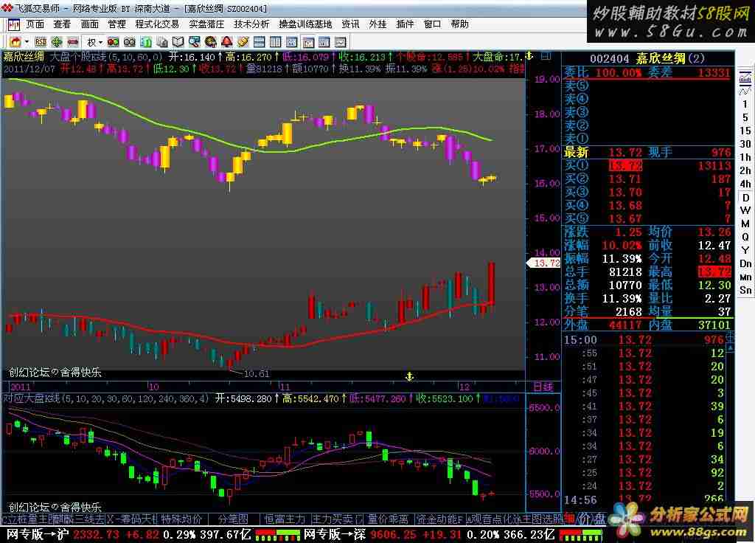Open the 资讯 menu
The image size is (755, 543).
pos(350,24)
